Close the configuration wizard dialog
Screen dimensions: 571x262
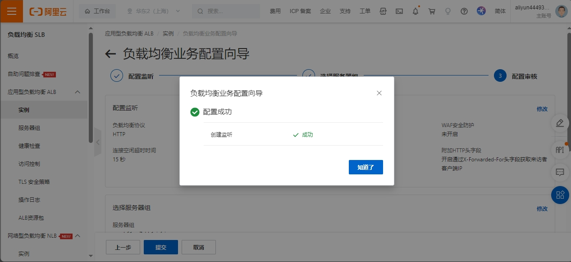[x=379, y=93]
